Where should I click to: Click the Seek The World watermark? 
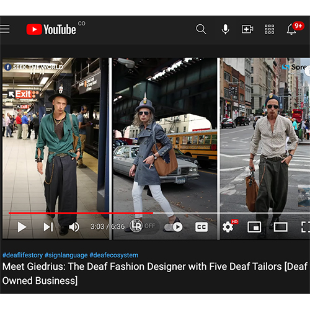(33, 67)
